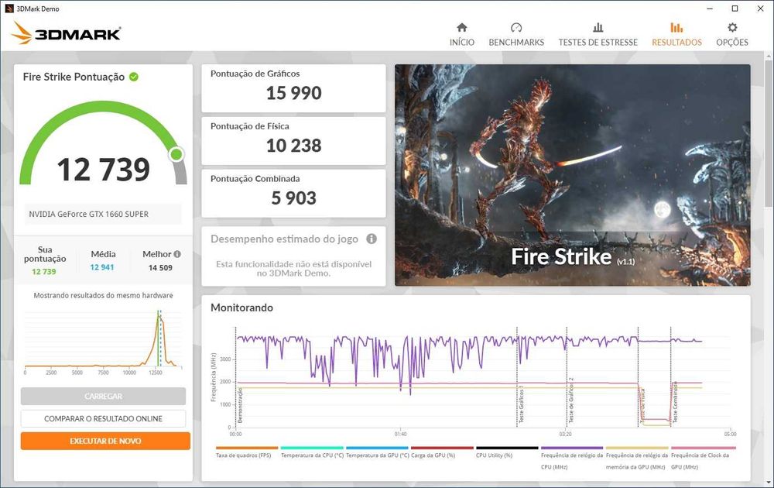Screen dimensions: 774x488
Task: Click the Pontuação de Física value 10 238
Action: [293, 145]
